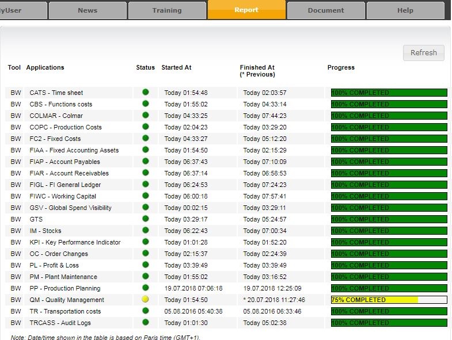Select the FIWC - Working Capital application row
This screenshot has width=452, height=340.
coord(63,196)
